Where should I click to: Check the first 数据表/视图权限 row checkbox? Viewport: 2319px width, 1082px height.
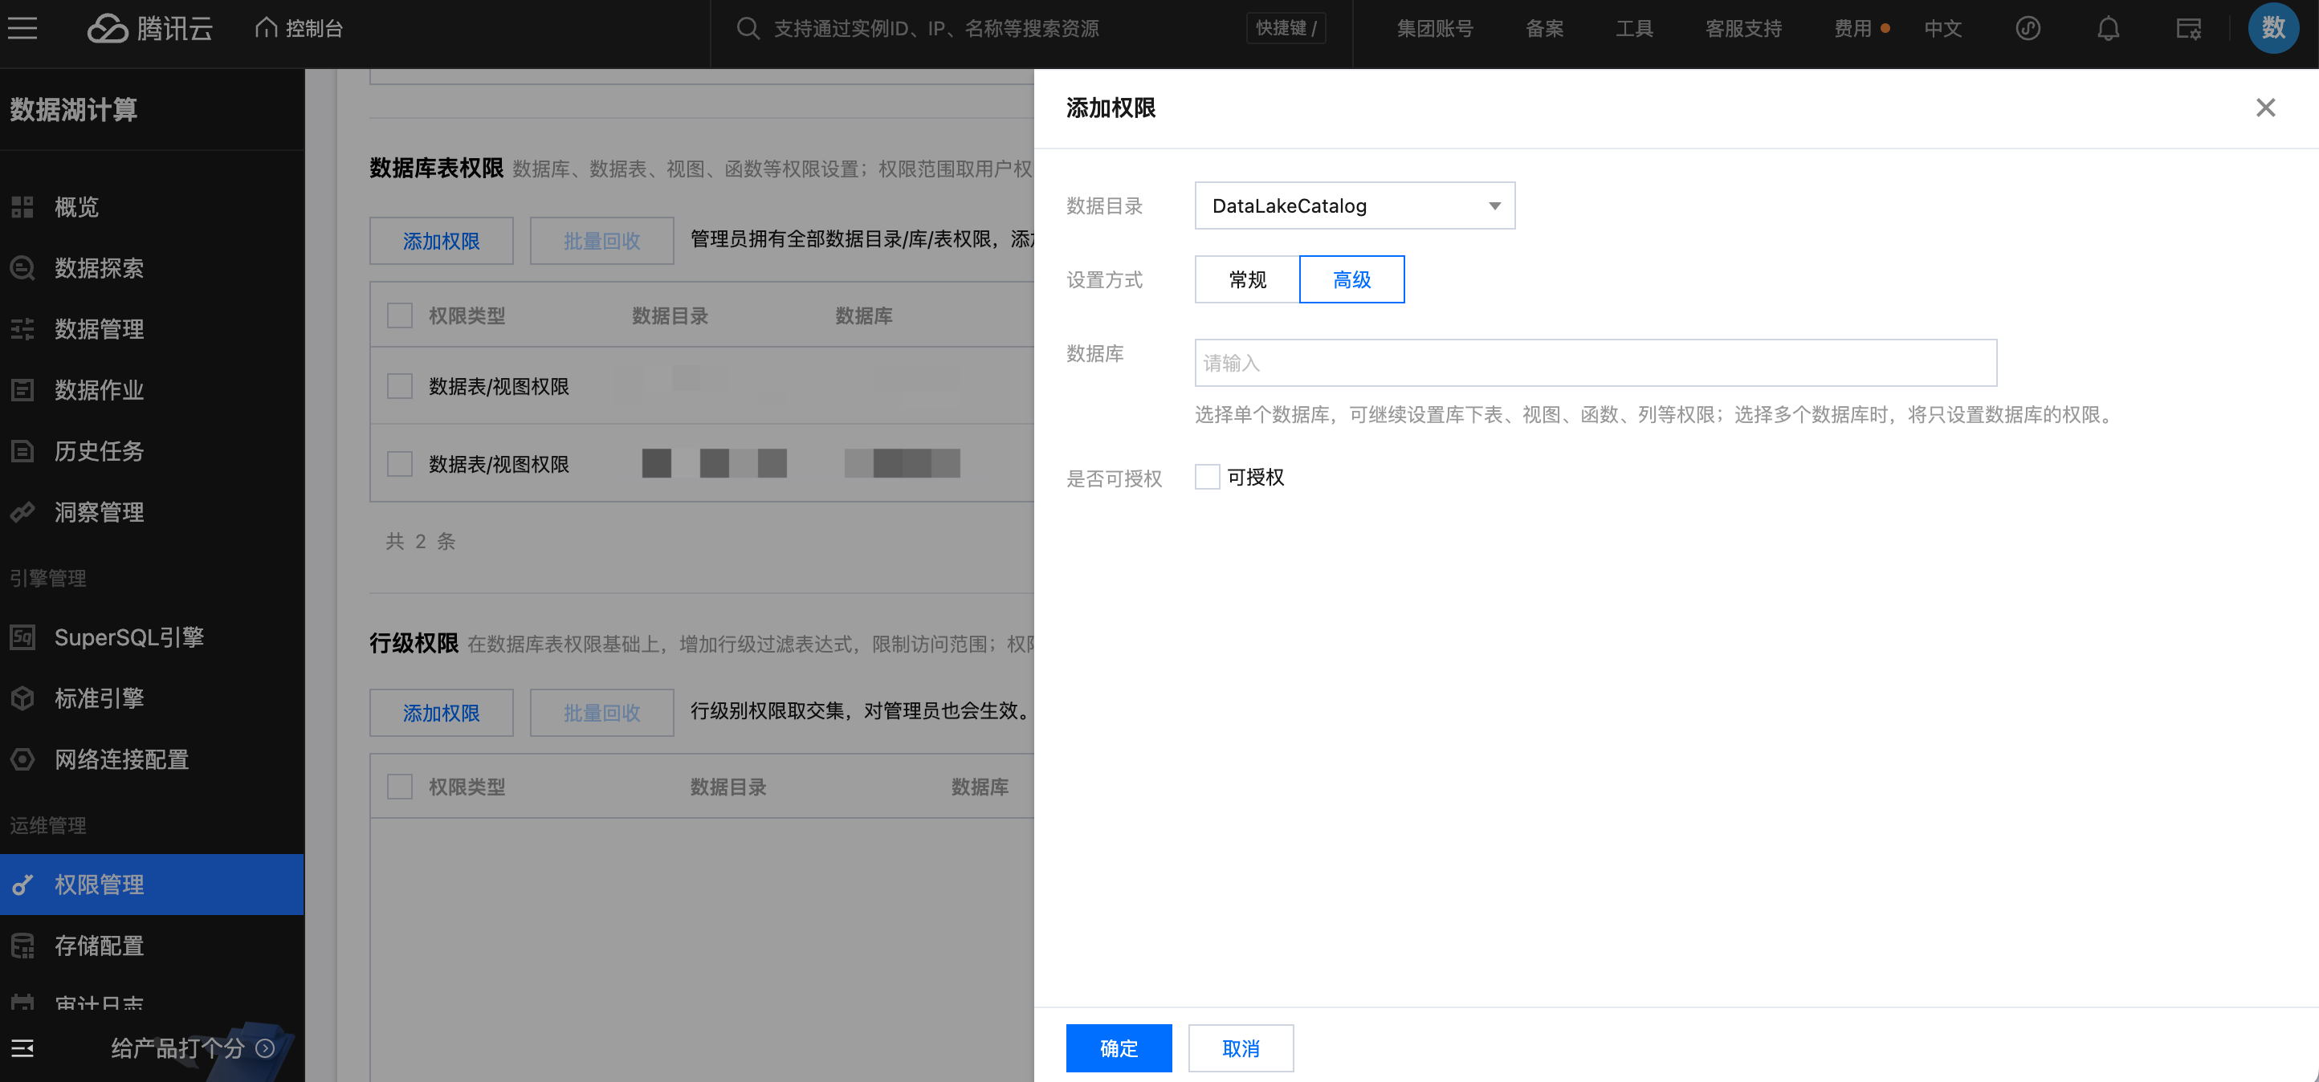pos(399,386)
